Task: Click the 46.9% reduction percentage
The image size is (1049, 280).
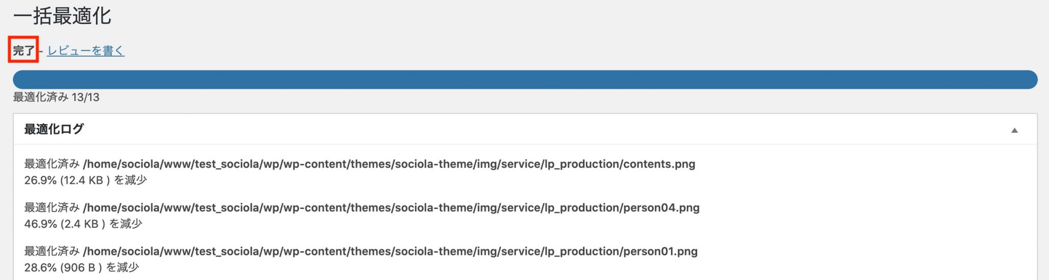Action: pyautogui.click(x=40, y=224)
